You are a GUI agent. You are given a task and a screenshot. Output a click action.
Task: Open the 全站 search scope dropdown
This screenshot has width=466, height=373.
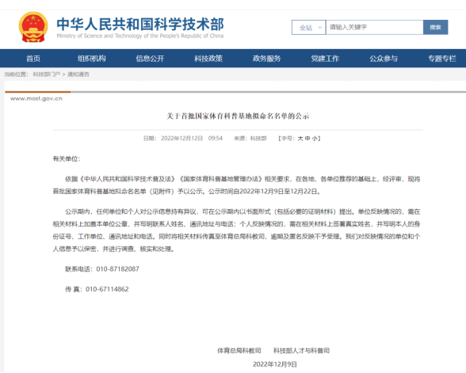[x=309, y=27]
